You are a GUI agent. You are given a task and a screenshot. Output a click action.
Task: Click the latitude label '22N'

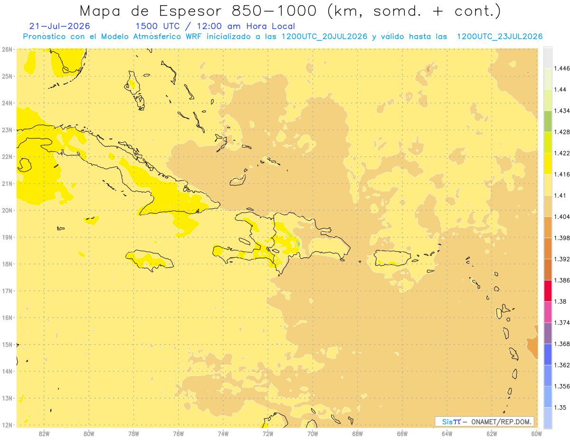tap(7, 157)
